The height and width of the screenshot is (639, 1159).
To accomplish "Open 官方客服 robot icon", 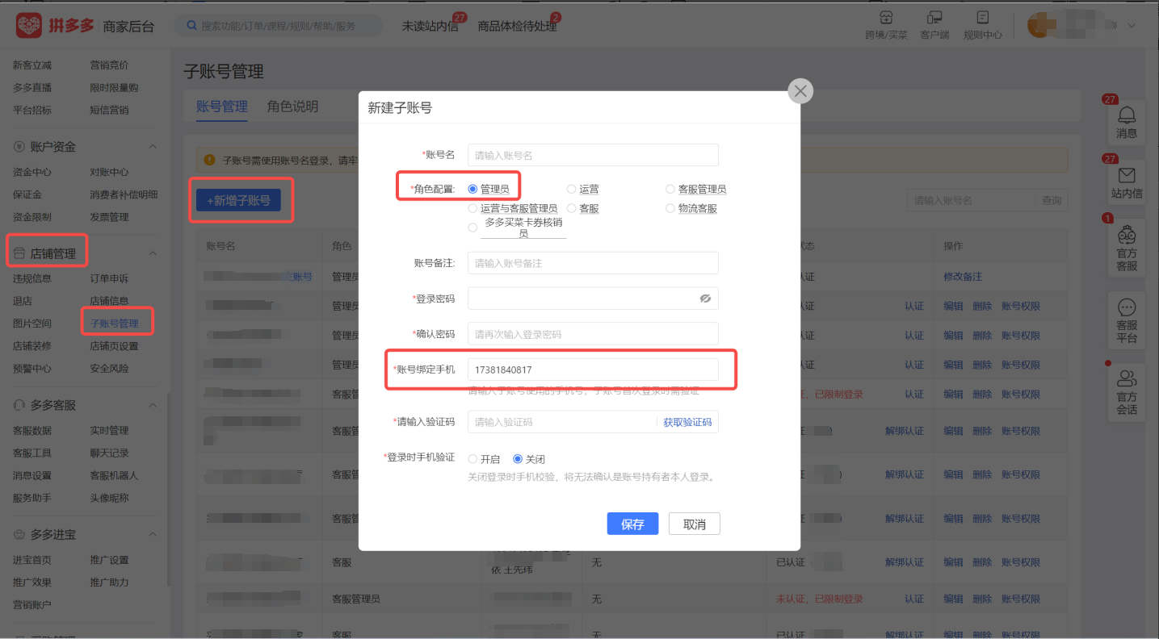I will coord(1127,236).
